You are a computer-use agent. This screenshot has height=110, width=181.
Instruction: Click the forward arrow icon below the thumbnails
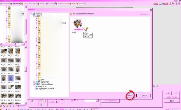14,106
